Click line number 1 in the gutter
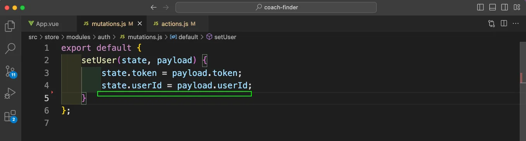This screenshot has width=526, height=141. (47, 48)
